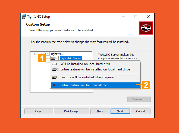This screenshot has height=133, width=179.
Task: Click the install-when-required drive icon
Action: pyautogui.click(x=54, y=77)
